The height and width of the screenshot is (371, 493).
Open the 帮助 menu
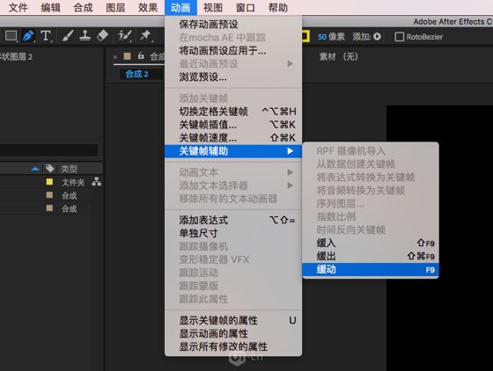278,7
